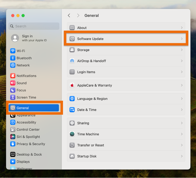Open the Startup Disk chevron

(x=182, y=156)
